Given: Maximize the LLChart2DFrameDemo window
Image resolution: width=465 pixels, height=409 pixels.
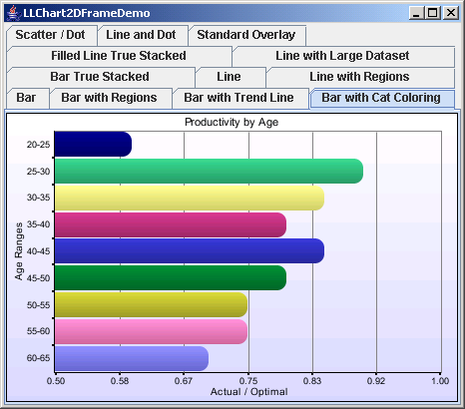Looking at the screenshot, I should [x=433, y=13].
